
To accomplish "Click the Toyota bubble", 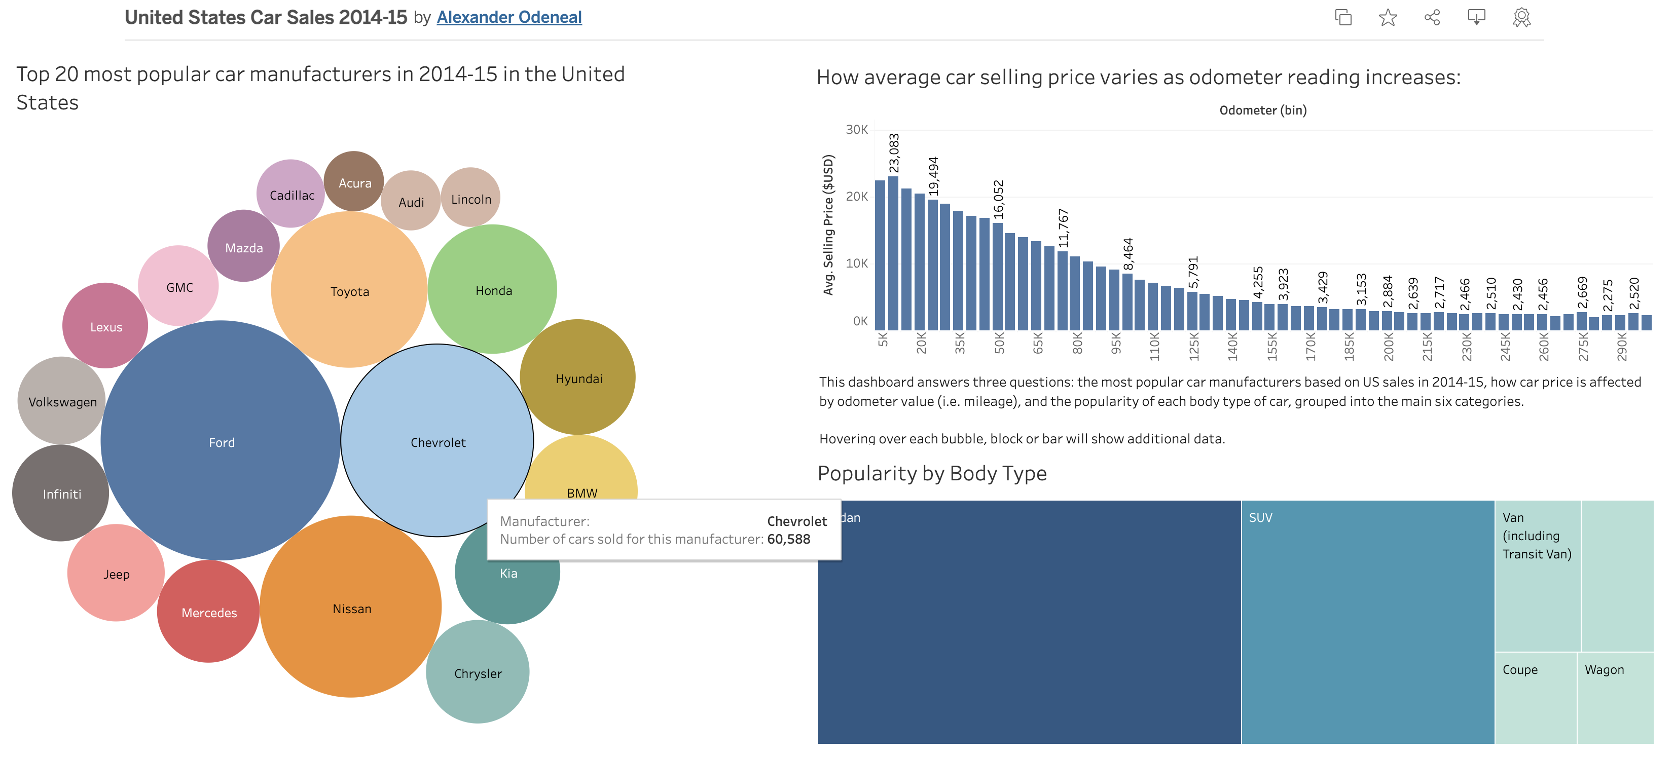I will (350, 291).
